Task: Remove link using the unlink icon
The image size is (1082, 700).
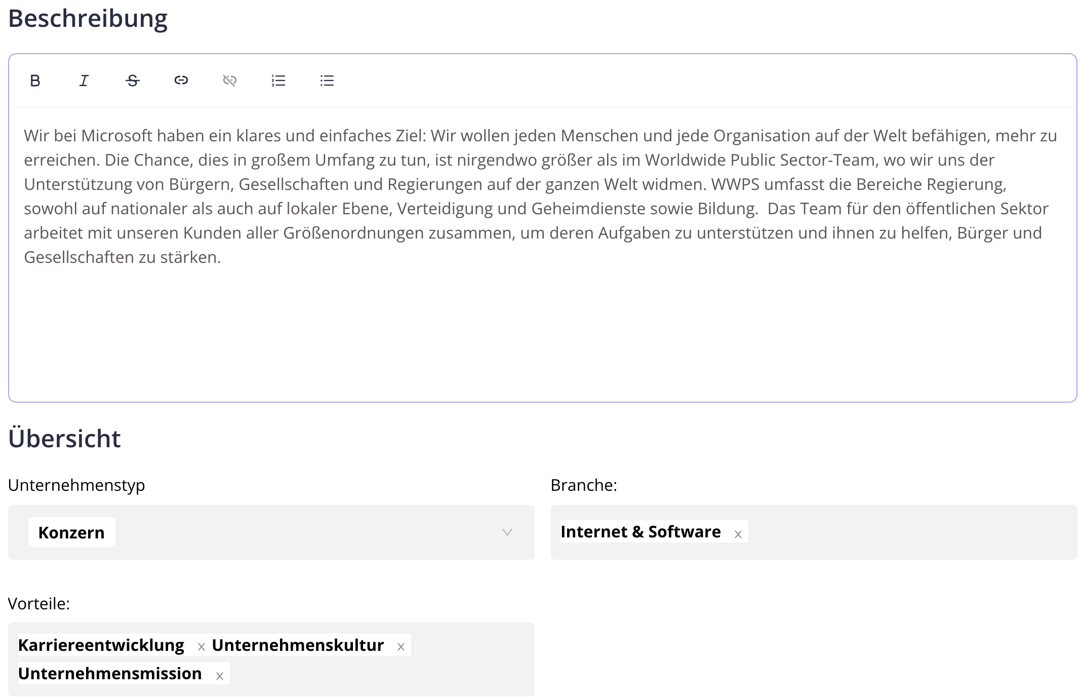Action: point(230,81)
